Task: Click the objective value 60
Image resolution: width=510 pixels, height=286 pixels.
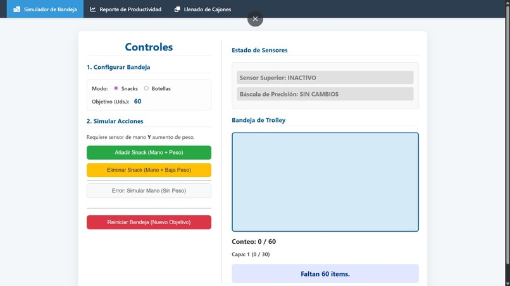Action: (137, 101)
